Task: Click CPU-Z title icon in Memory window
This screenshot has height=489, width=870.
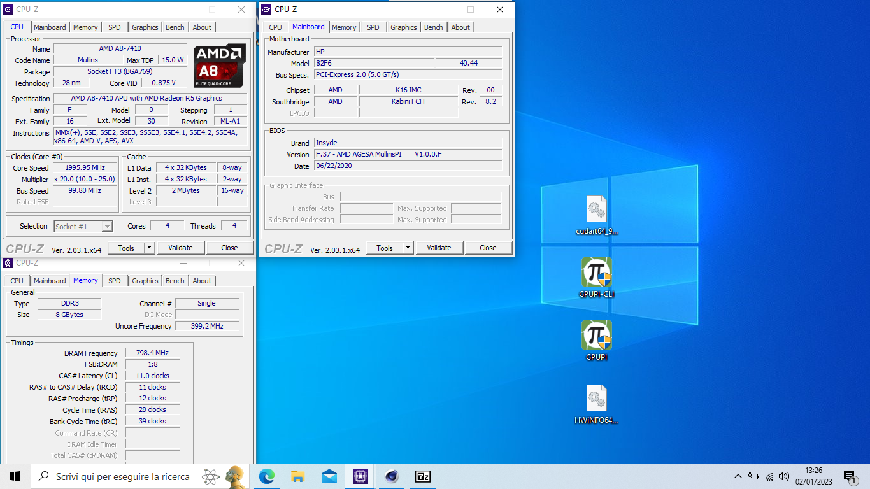Action: coord(8,263)
